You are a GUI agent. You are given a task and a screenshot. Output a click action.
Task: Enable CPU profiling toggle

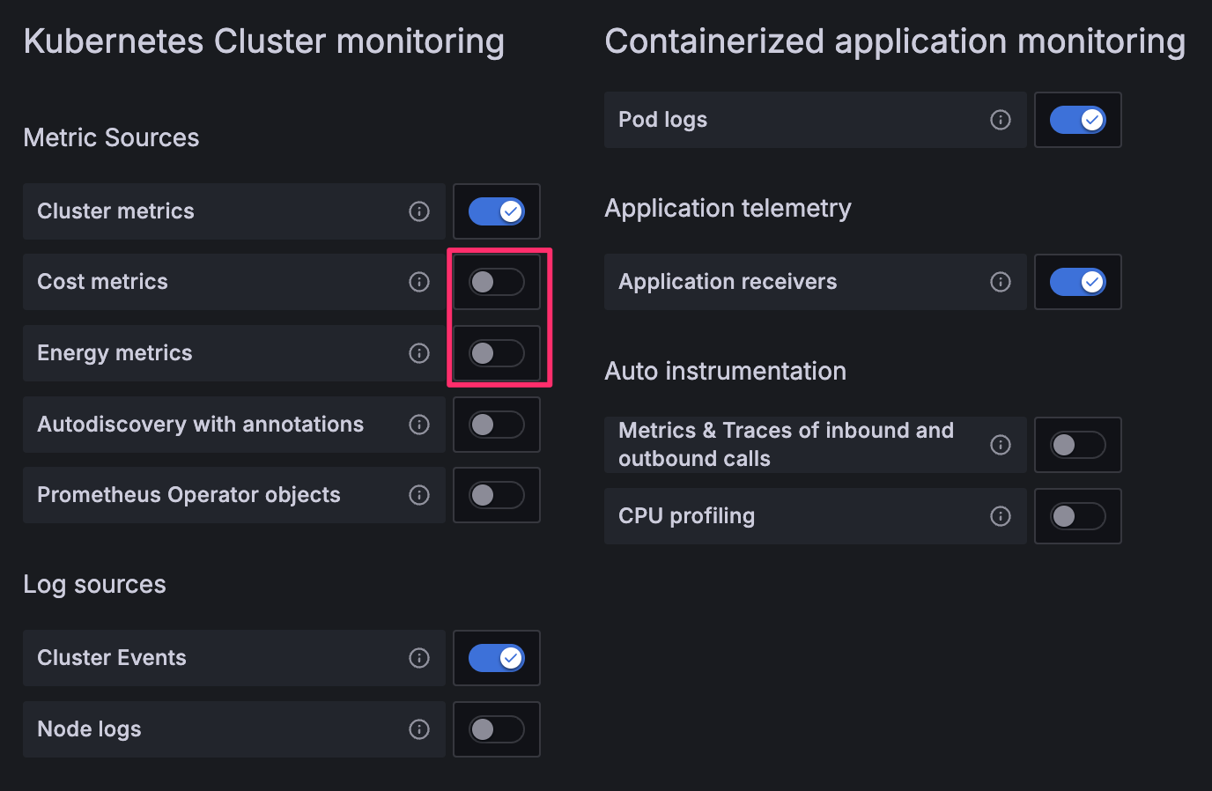pyautogui.click(x=1078, y=516)
